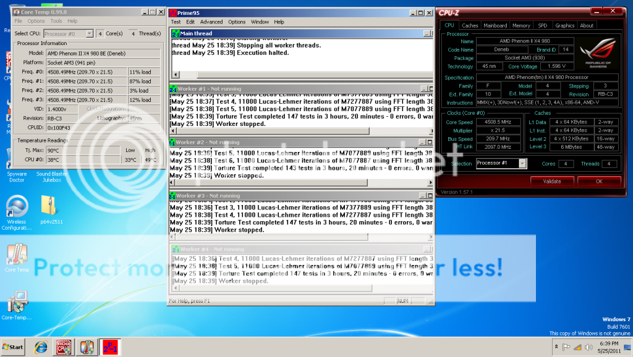Show hidden system tray icons
Image resolution: width=633 pixels, height=357 pixels.
(x=556, y=347)
